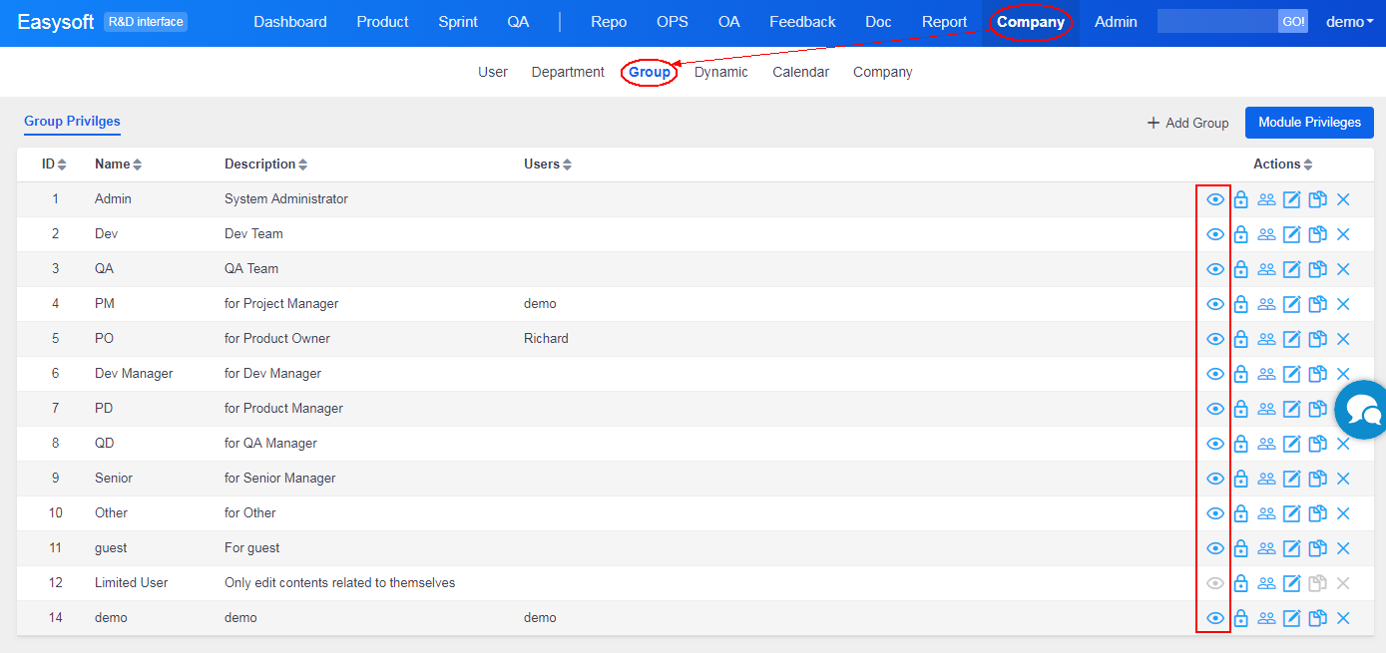Screen dimensions: 1386x653
Task: Open the chat bubble widget
Action: click(1363, 409)
